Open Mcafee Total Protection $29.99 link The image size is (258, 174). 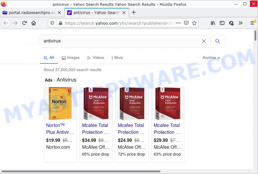[x=167, y=129]
